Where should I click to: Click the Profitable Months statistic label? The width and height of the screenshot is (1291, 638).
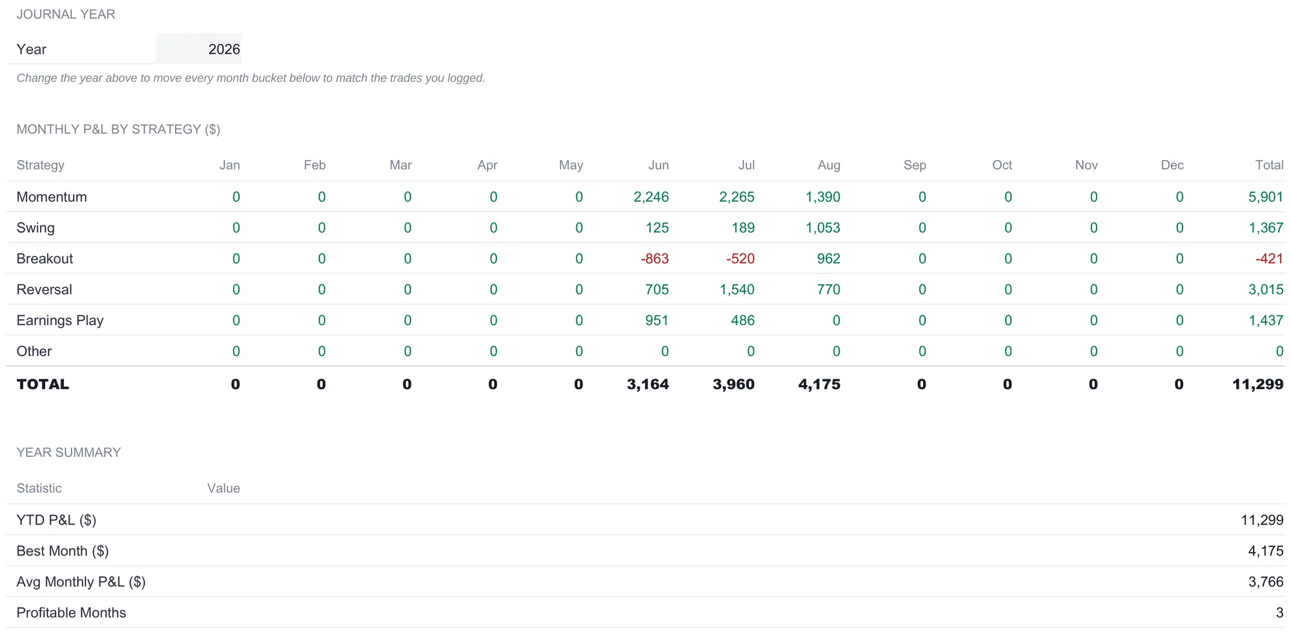click(71, 613)
